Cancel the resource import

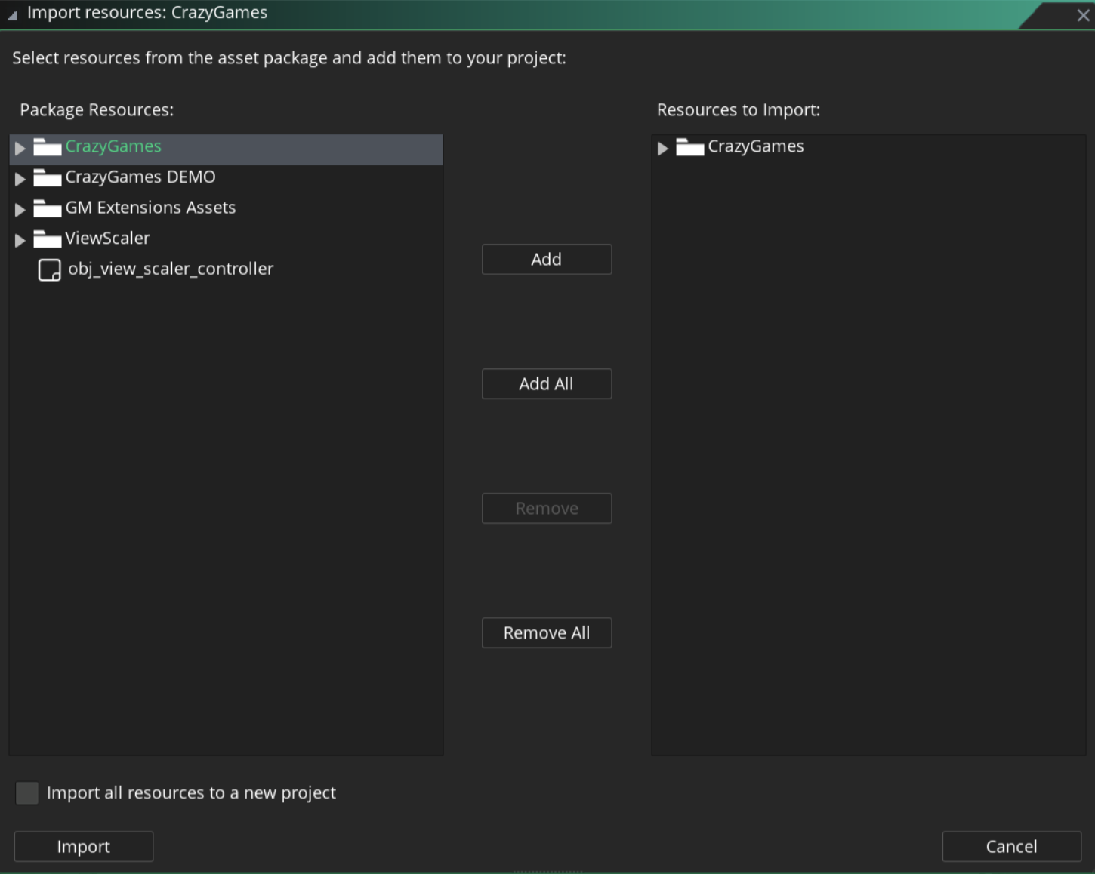tap(1011, 846)
